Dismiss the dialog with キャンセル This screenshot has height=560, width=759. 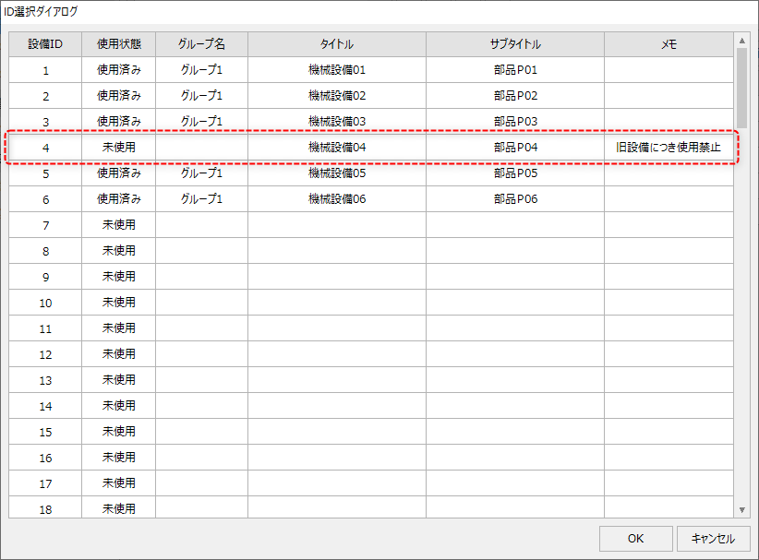[716, 538]
